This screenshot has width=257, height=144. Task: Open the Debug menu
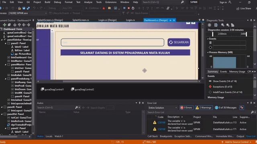tap(57, 2)
